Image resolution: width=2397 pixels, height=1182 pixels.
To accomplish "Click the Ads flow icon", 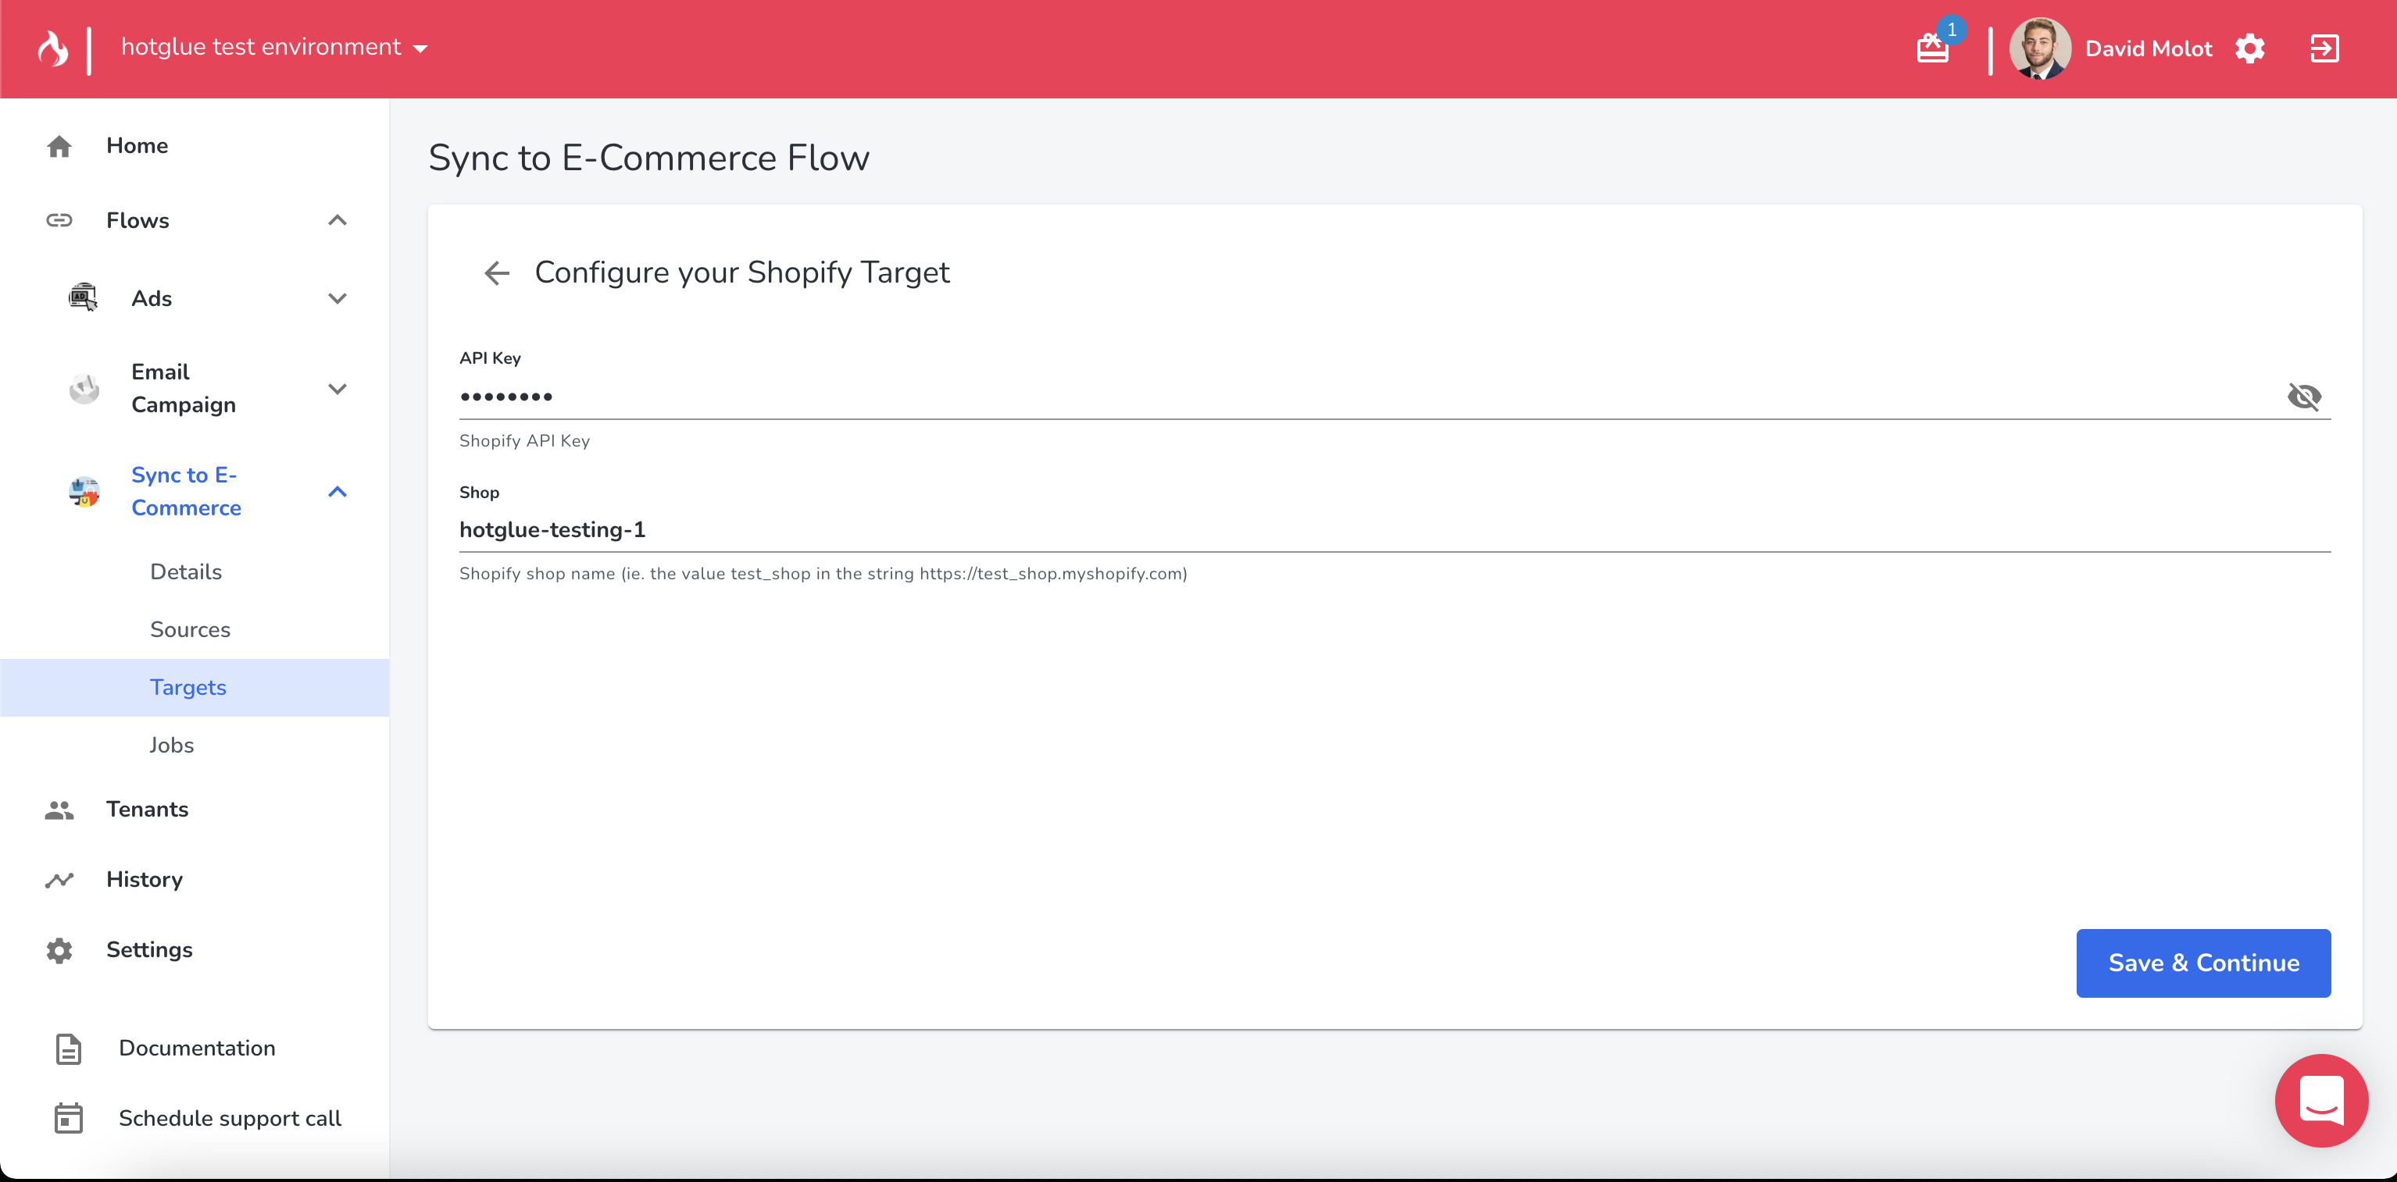I will click(x=84, y=297).
